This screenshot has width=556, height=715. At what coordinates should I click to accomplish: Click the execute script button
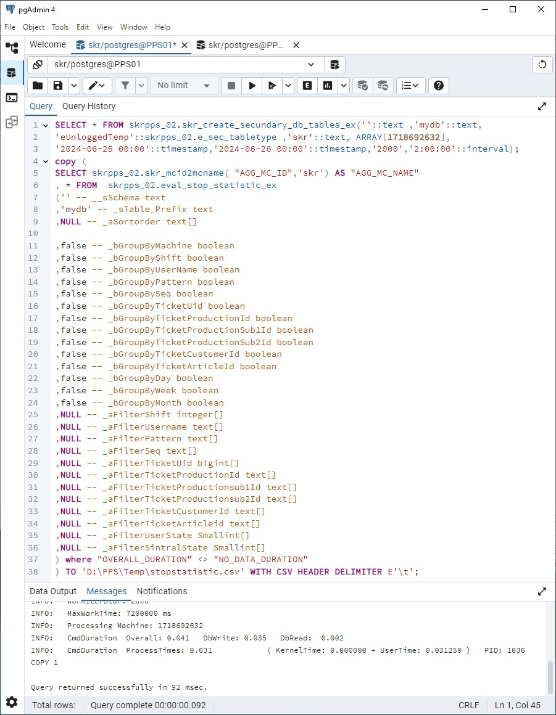click(273, 85)
